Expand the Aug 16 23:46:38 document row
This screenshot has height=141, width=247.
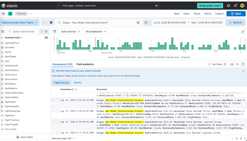click(x=53, y=100)
